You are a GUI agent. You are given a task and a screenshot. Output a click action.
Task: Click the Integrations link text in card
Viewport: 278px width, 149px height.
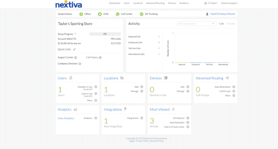click(x=133, y=118)
